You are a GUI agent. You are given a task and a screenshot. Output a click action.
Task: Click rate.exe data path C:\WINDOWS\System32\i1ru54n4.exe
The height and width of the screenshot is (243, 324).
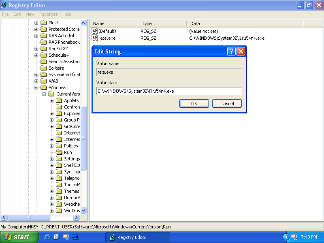click(x=227, y=38)
